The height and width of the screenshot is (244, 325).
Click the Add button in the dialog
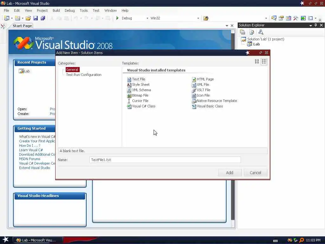click(x=230, y=173)
